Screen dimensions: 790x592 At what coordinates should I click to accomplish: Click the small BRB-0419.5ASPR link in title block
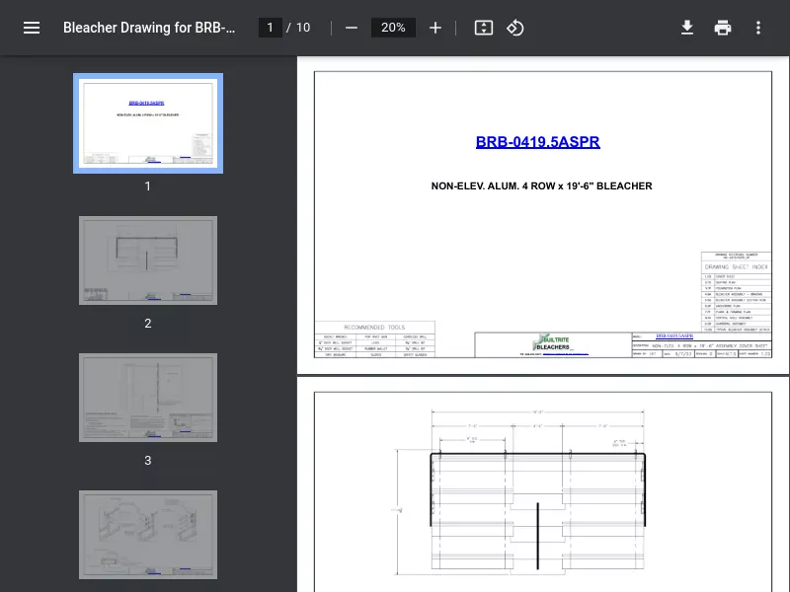click(674, 336)
